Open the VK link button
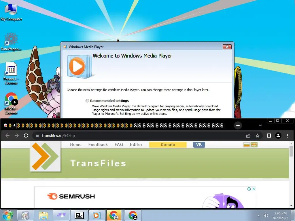Image resolution: width=295 pixels, height=221 pixels. pos(199,144)
